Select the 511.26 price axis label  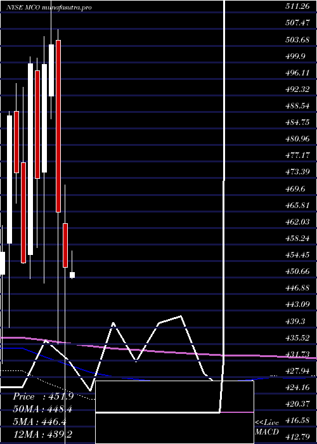point(297,6)
